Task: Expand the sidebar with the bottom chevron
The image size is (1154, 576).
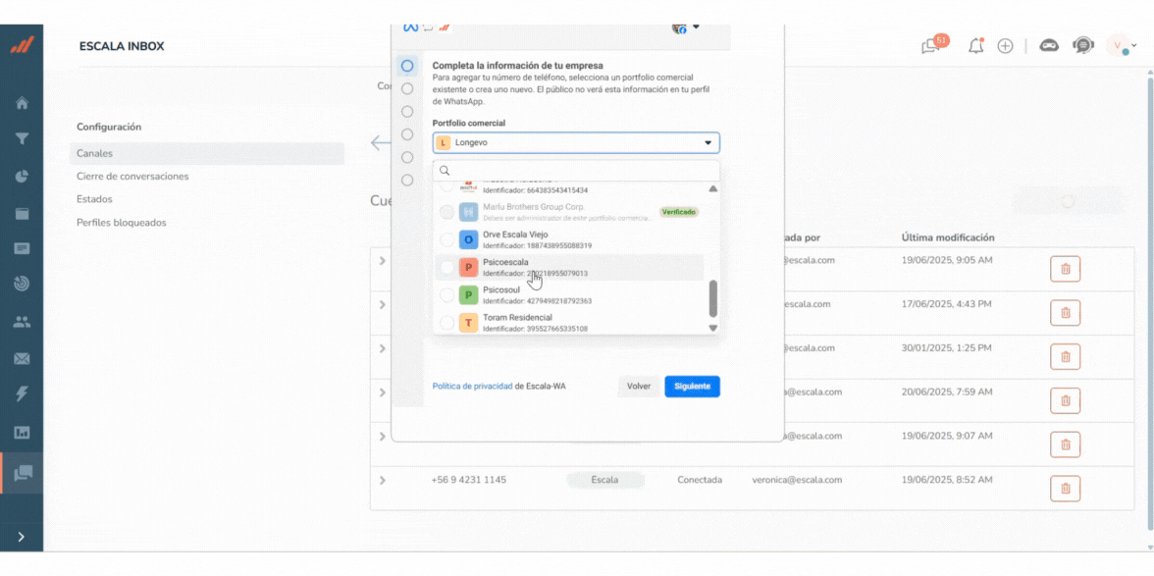Action: tap(22, 537)
